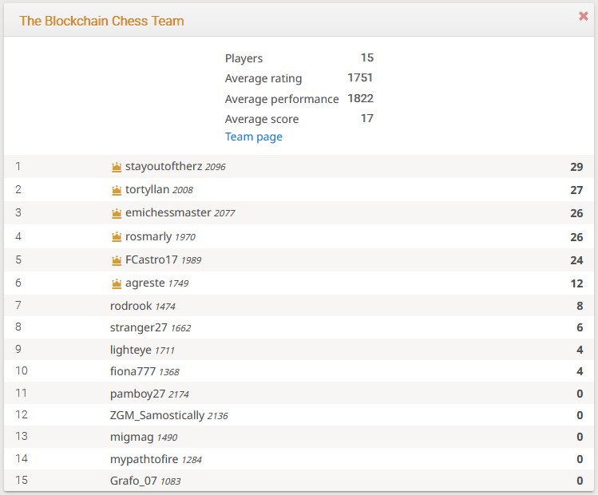Click rank number 15 in list
Image resolution: width=598 pixels, height=495 pixels.
(22, 480)
